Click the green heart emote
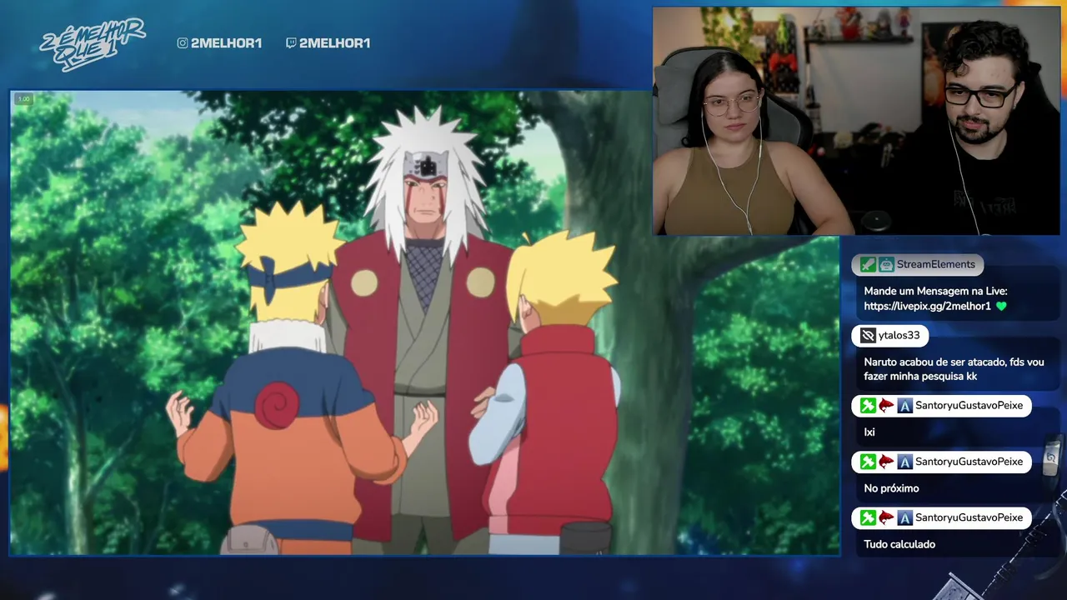1067x600 pixels. pos(1001,306)
